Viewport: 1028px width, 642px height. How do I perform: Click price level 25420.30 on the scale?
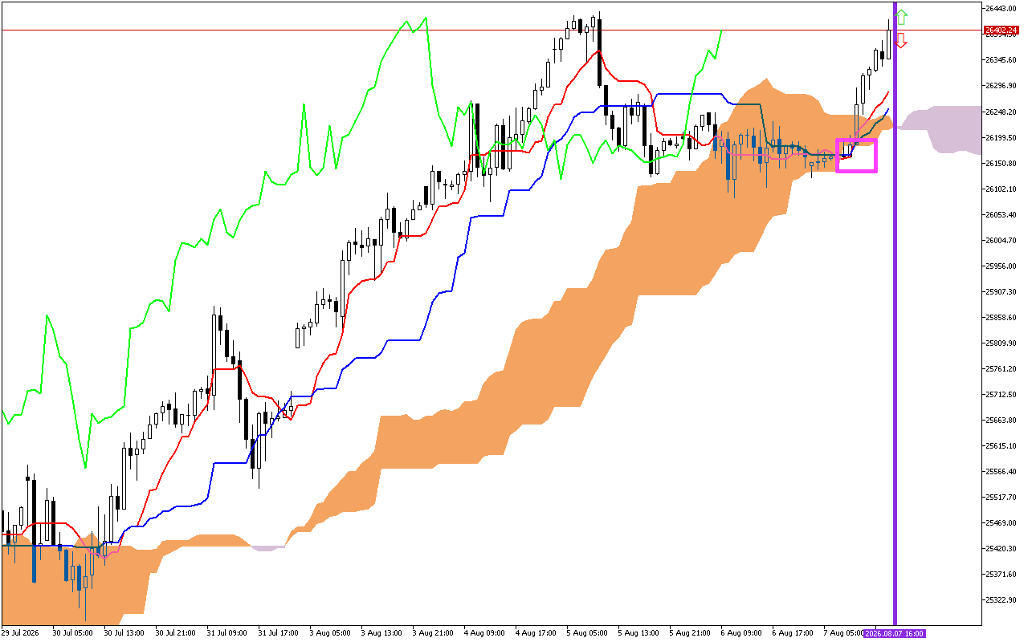pos(1001,548)
